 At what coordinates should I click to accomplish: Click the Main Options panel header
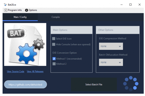point(72,30)
